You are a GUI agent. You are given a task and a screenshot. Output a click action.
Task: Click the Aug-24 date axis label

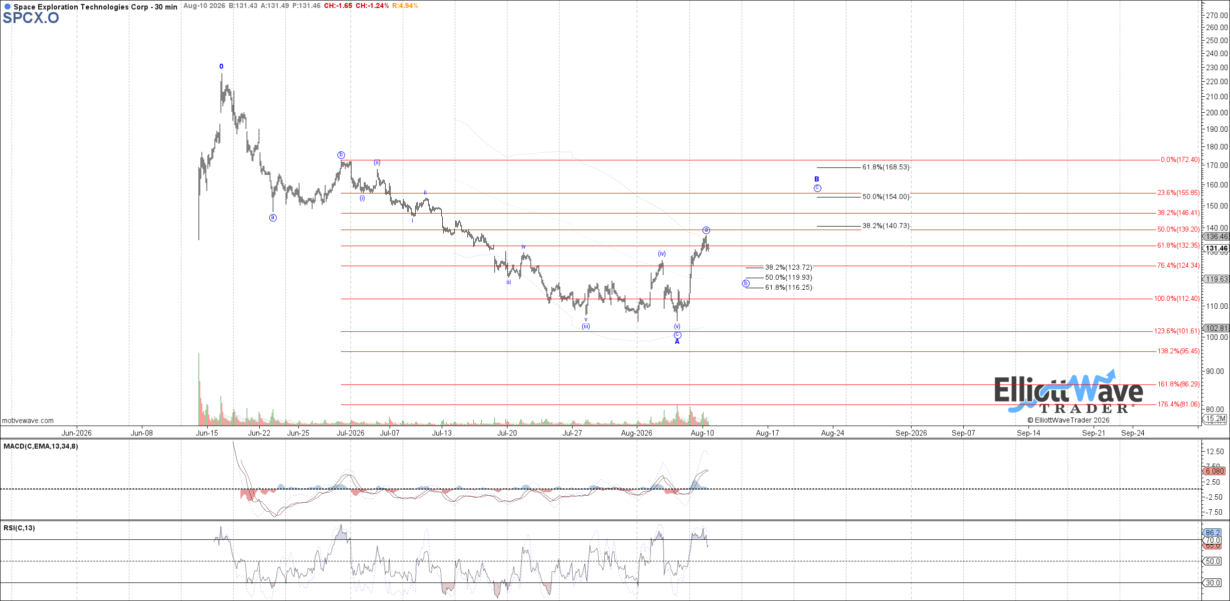coord(832,433)
